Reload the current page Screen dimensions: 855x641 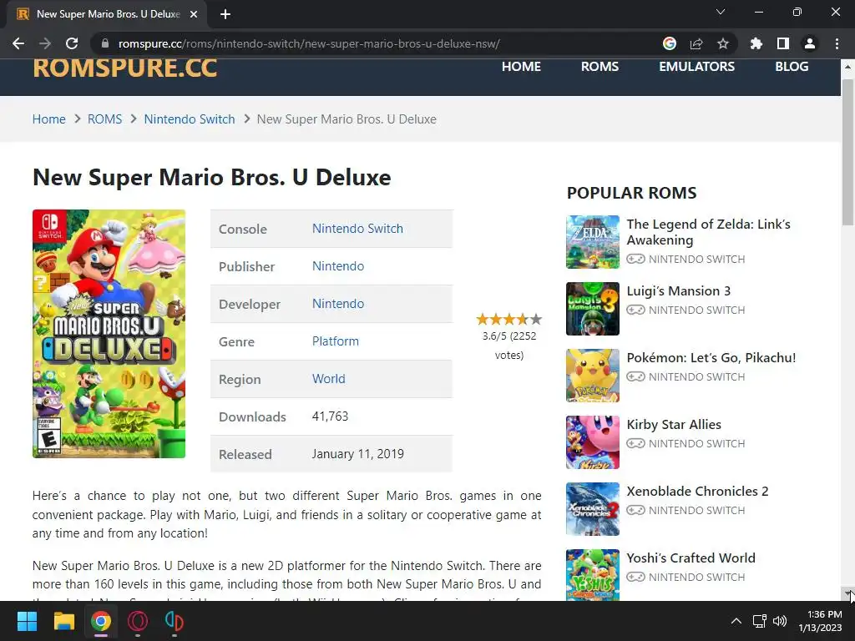(72, 43)
